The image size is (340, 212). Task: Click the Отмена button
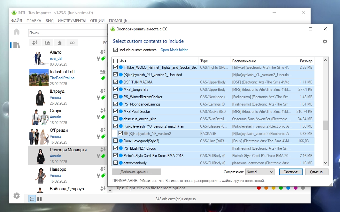tap(317, 172)
